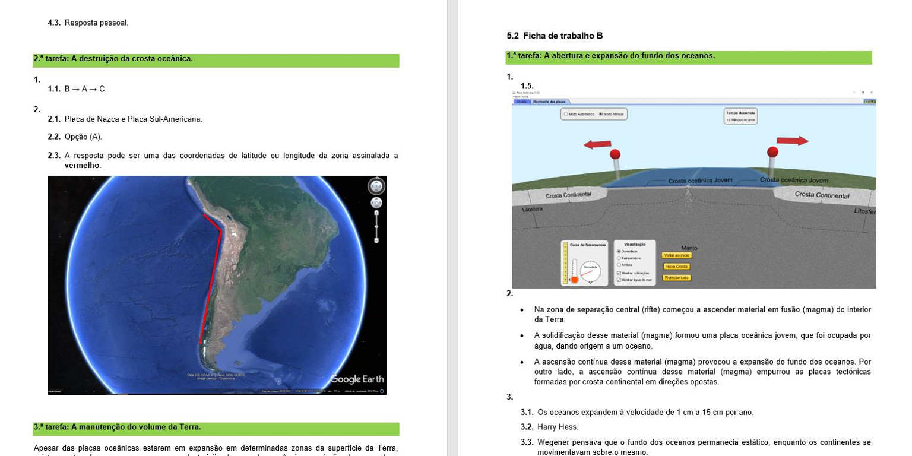This screenshot has width=912, height=456.
Task: Click the Google Earth look-around compass ring
Action: (x=376, y=186)
